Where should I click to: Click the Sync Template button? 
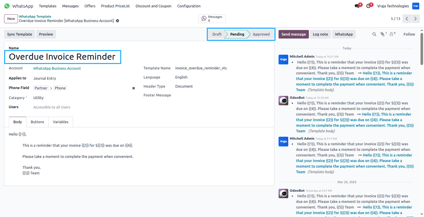tap(20, 34)
